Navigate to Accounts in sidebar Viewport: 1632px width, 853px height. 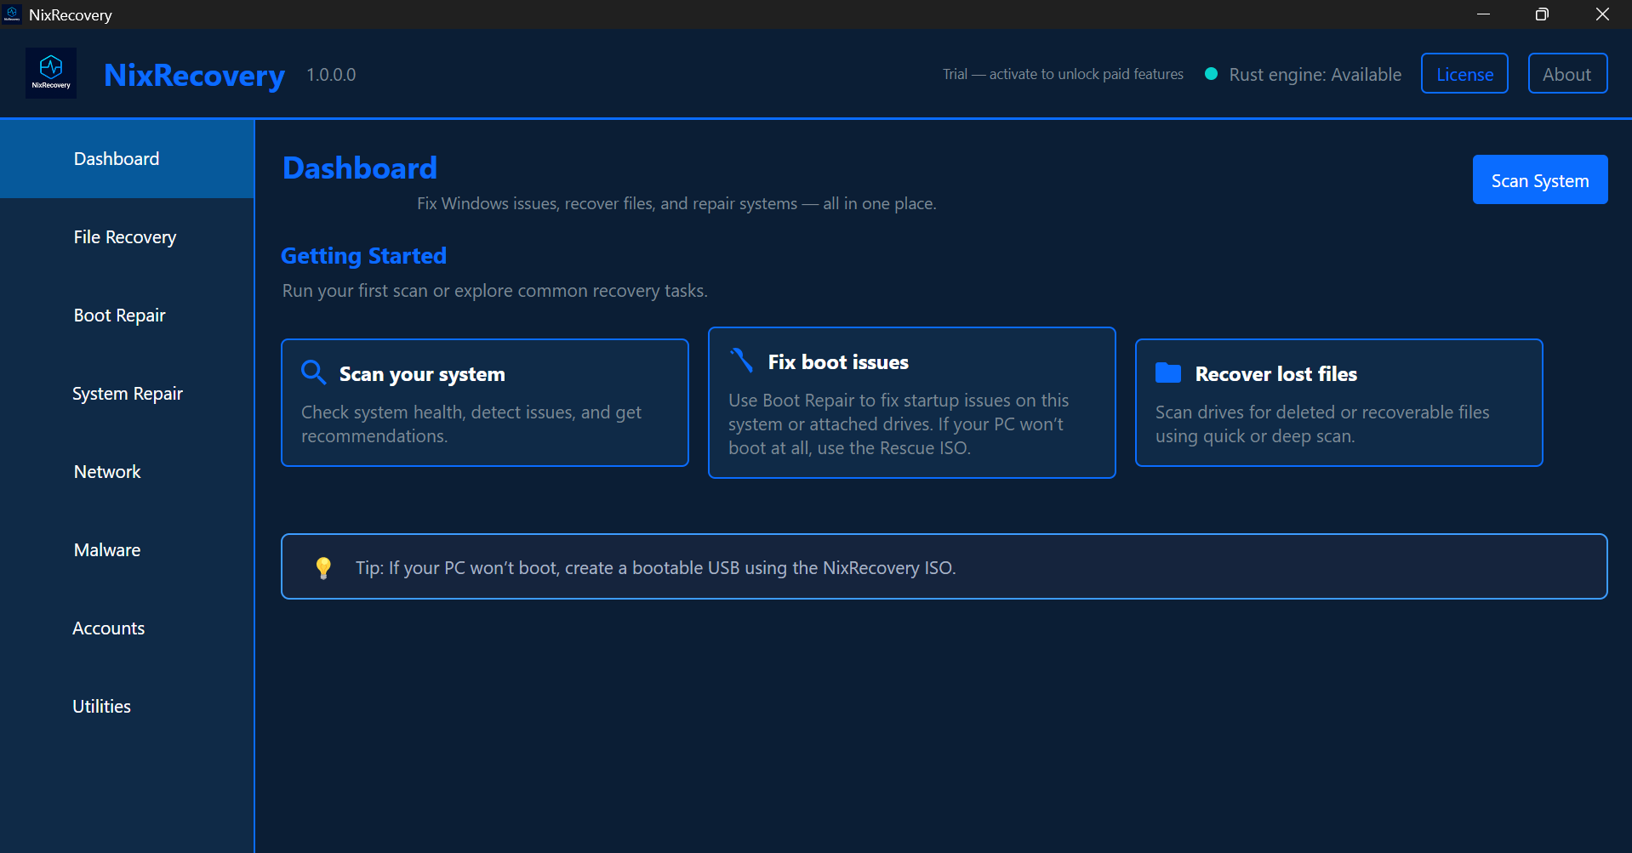[x=127, y=628]
